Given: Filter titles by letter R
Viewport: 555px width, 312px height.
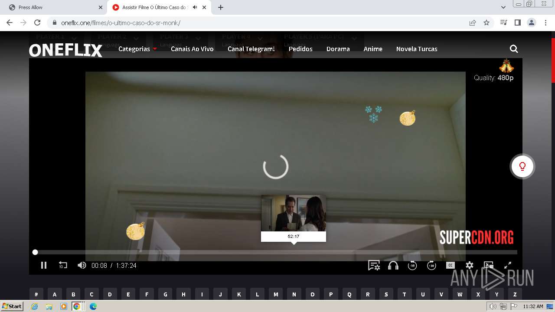Looking at the screenshot, I should [368, 294].
